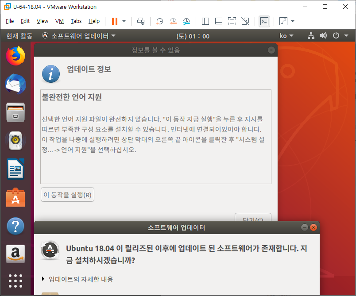
Task: Open the power options dropdown beside Pause
Action: (x=124, y=21)
